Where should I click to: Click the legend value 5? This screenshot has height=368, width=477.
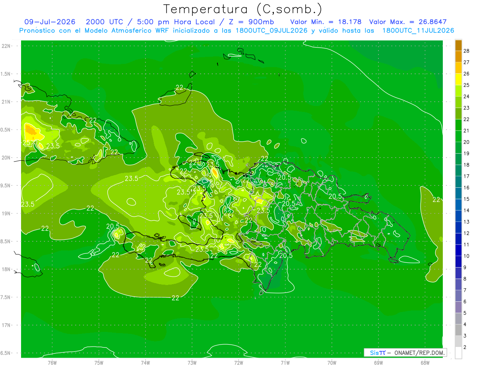point(465,313)
